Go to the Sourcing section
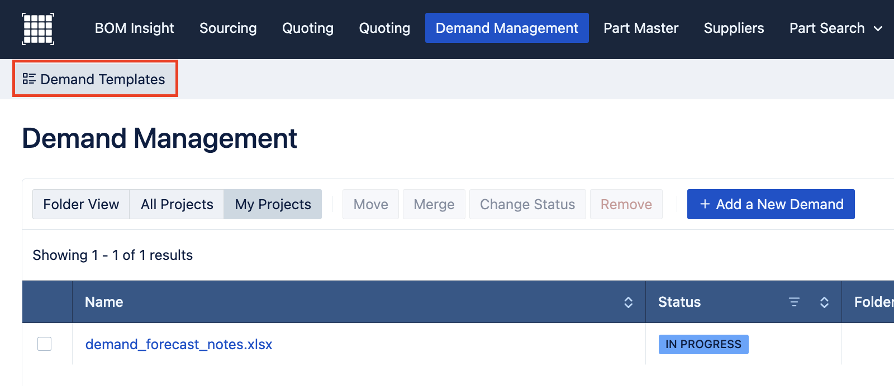Screen dimensions: 894x386 click(x=228, y=28)
